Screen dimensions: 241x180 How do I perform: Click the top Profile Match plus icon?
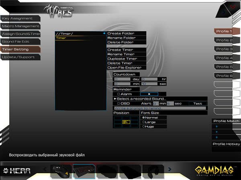tap(217, 126)
